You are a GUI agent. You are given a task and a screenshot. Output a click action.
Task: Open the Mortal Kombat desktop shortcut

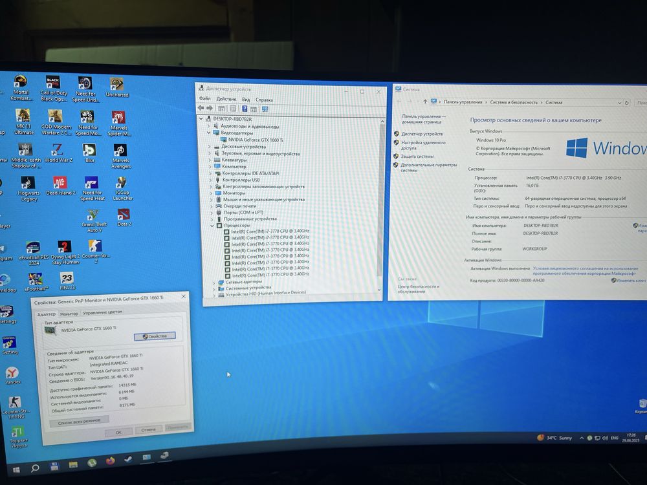click(20, 88)
